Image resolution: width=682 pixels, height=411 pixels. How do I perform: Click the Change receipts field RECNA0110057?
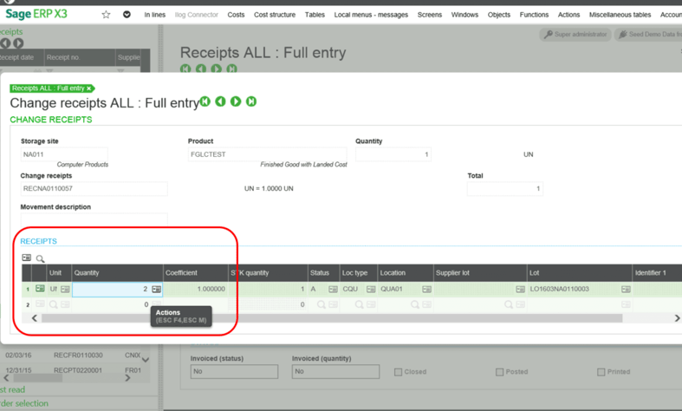[x=94, y=188]
